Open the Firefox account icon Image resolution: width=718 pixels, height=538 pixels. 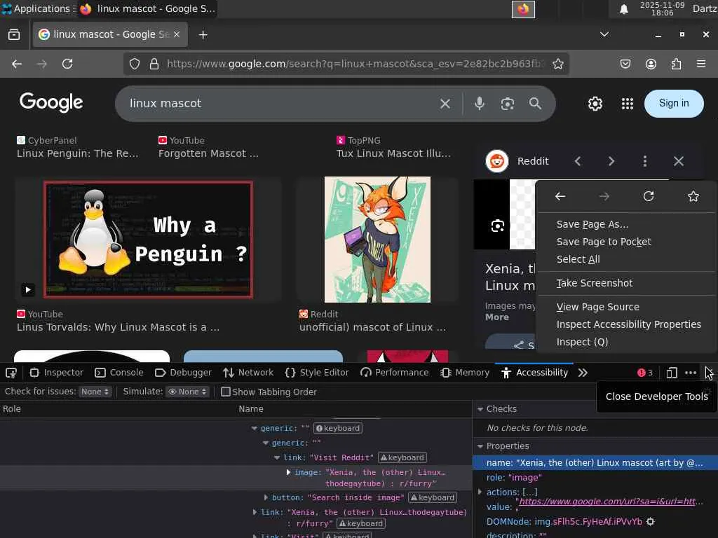point(651,64)
